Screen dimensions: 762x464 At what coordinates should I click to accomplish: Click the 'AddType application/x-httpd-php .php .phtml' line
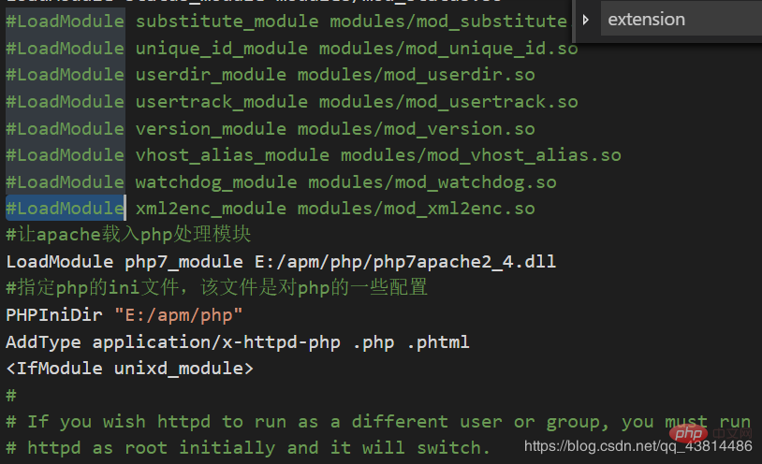238,342
